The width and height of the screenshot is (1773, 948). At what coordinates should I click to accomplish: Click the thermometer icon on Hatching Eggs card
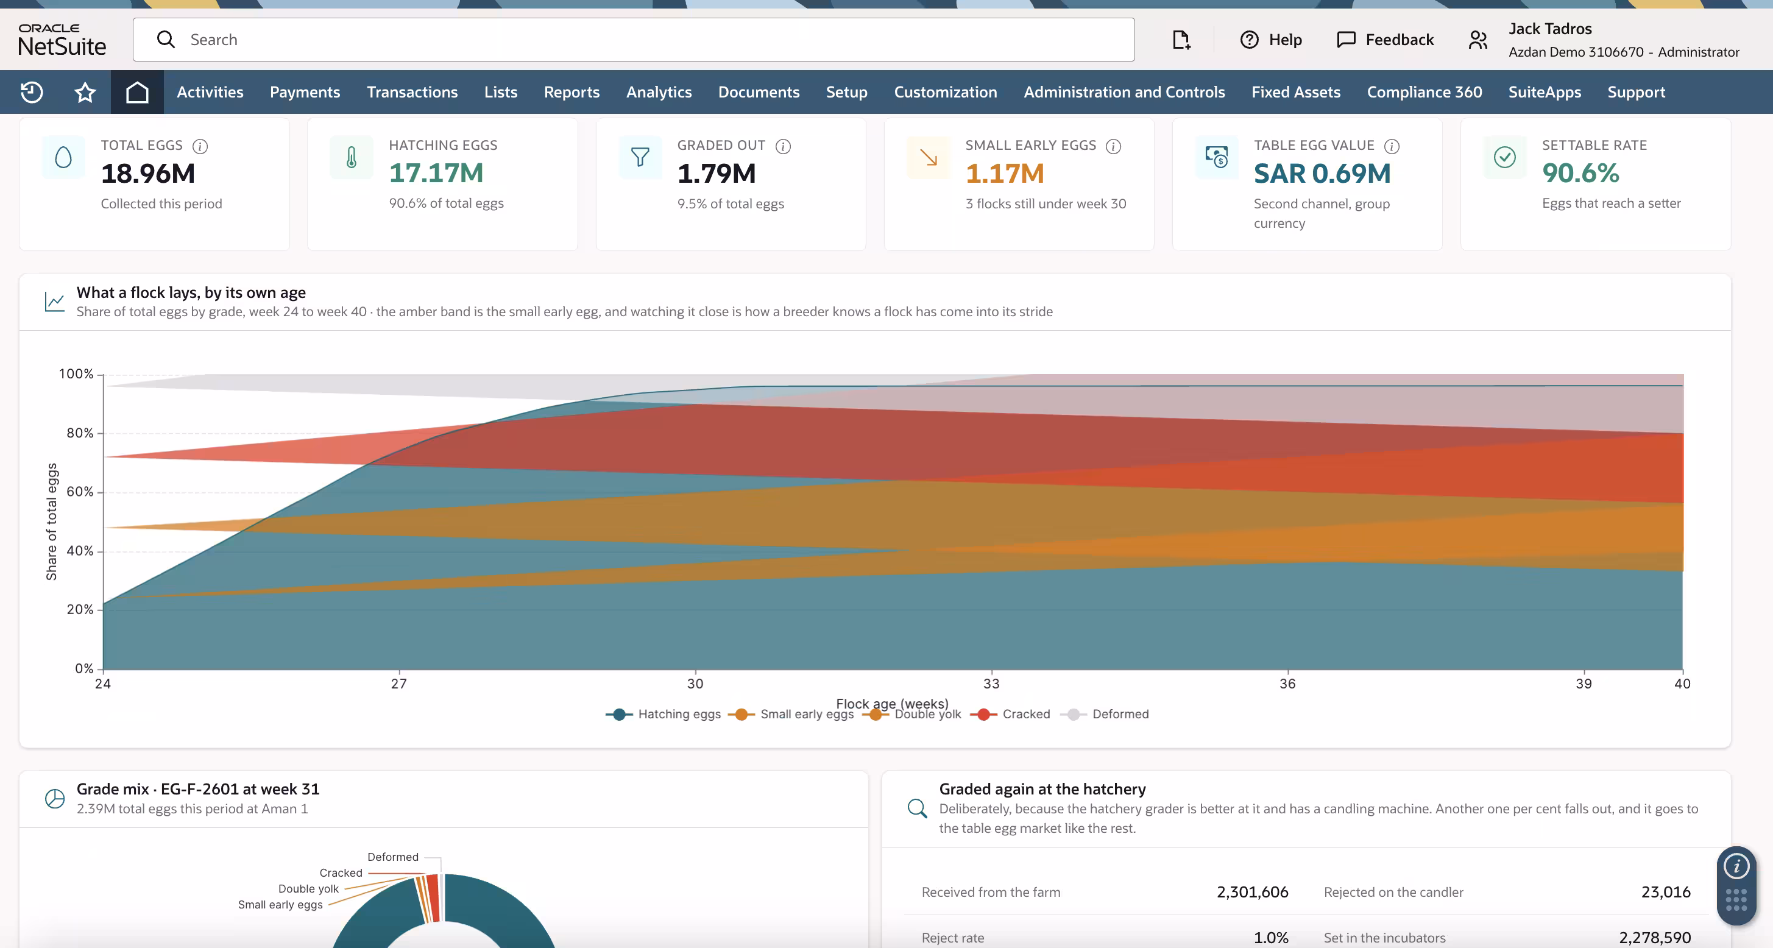click(x=352, y=158)
